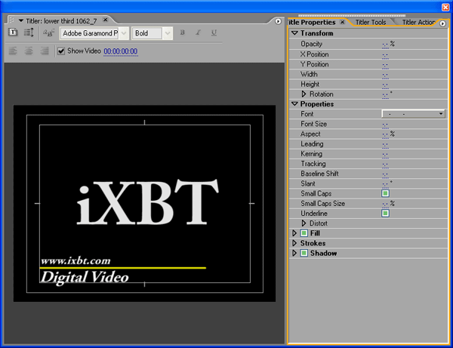
Task: Open the Font property dropdown
Action: (x=413, y=114)
